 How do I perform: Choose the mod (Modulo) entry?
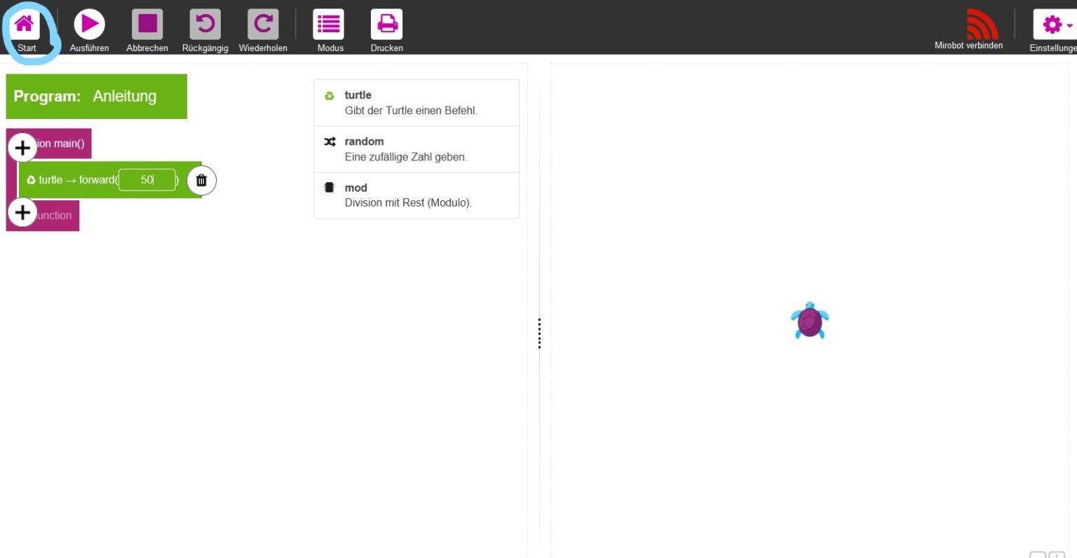[416, 195]
